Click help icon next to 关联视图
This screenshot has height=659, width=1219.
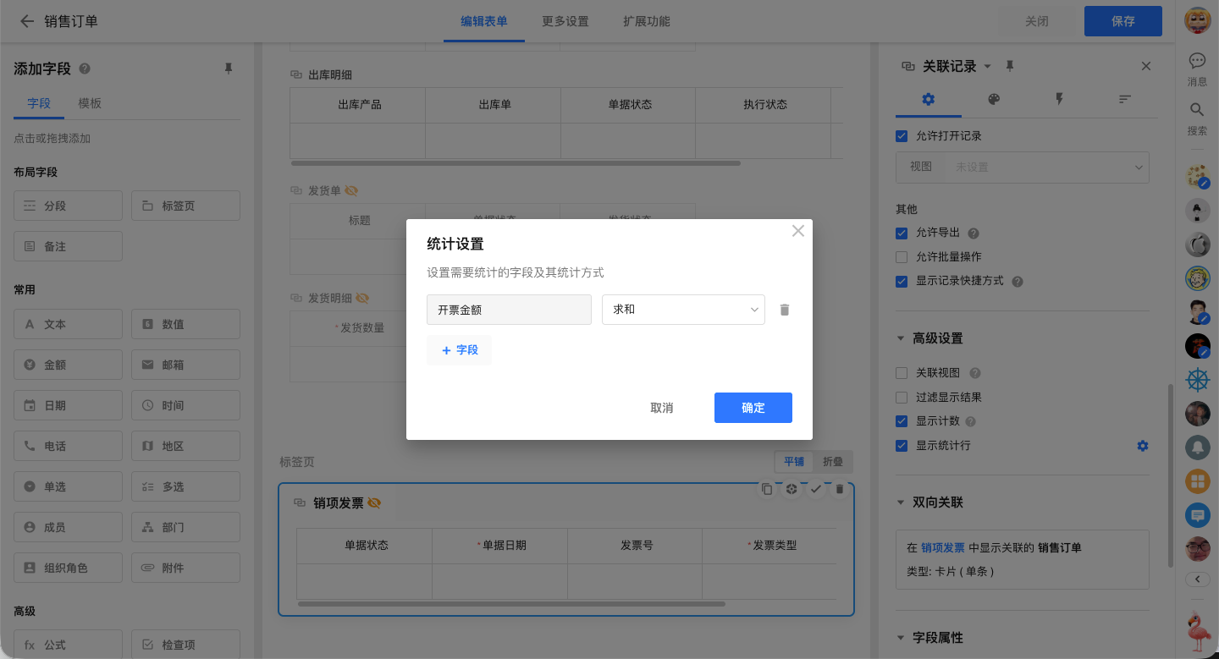click(974, 373)
